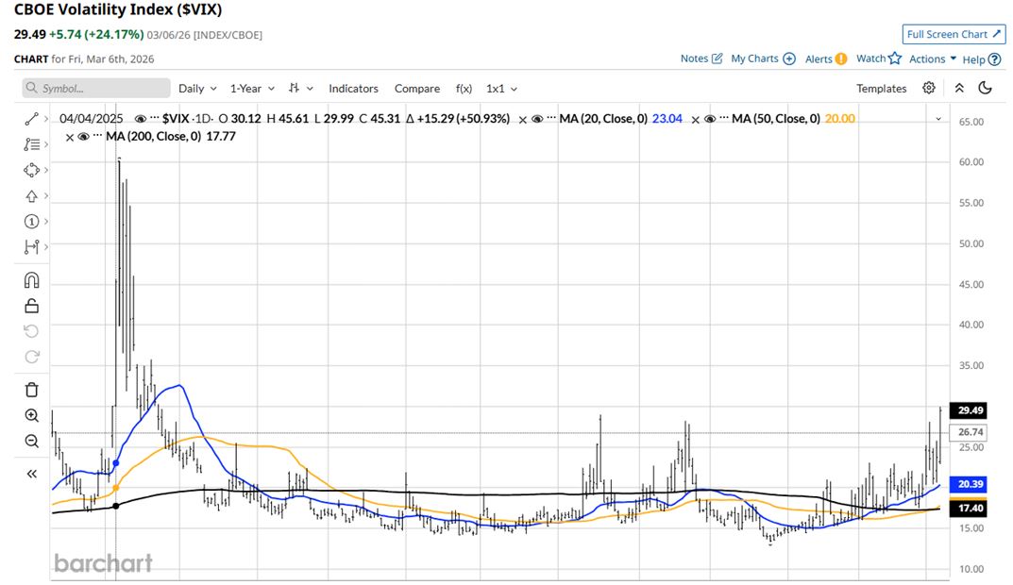The image size is (1013, 585).
Task: Open chart settings gear
Action: click(928, 87)
